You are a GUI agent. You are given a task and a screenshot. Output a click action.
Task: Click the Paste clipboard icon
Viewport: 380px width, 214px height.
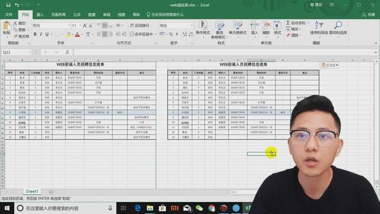pos(7,26)
